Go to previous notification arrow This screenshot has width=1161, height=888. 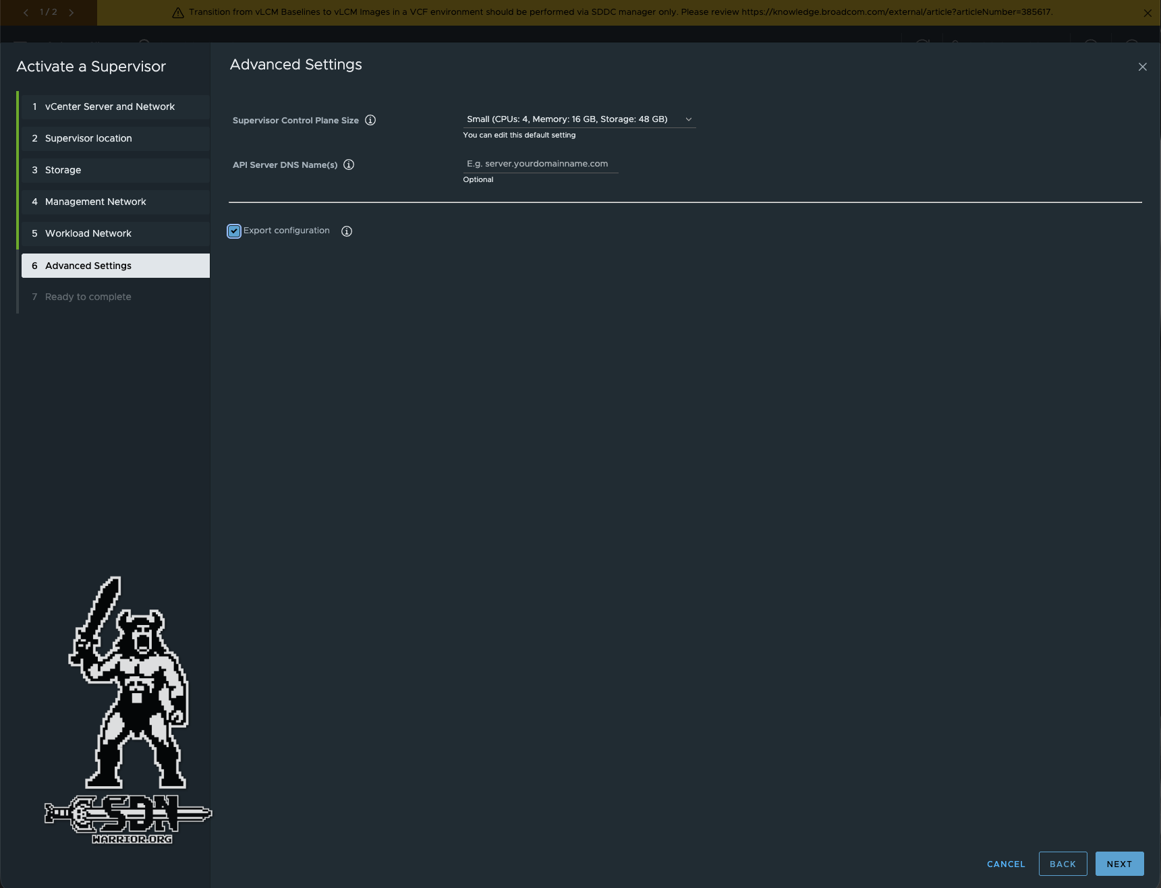point(26,12)
